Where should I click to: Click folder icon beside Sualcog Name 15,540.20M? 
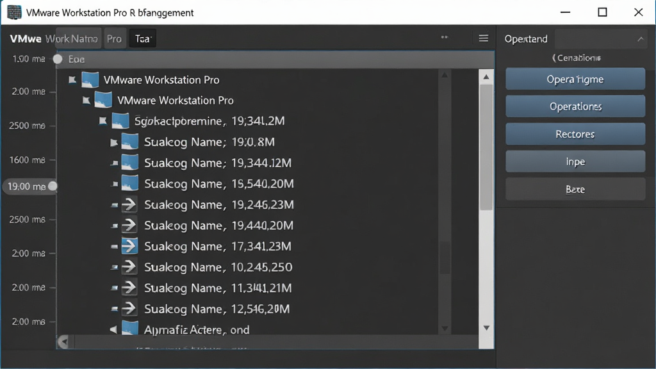tap(129, 183)
